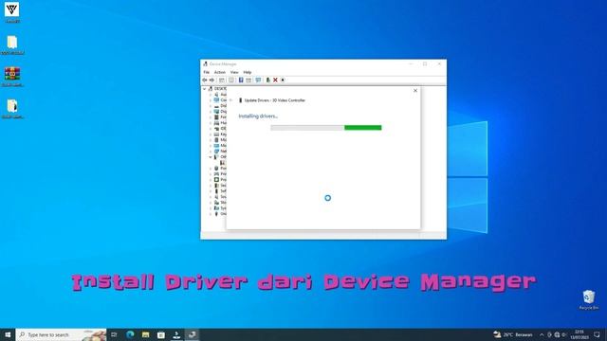Screen dimensions: 607x341
Task: Select the Print queues category icon
Action: 217,174
